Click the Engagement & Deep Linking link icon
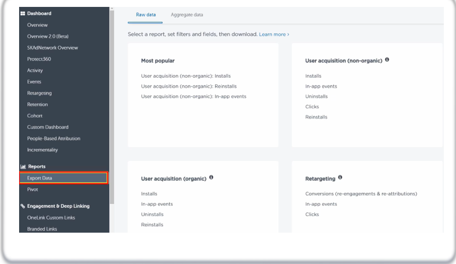Viewport: 456px width, 264px height. coord(23,206)
